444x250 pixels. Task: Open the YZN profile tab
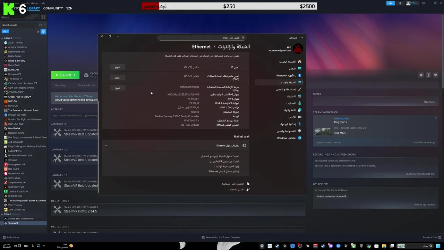(69, 8)
